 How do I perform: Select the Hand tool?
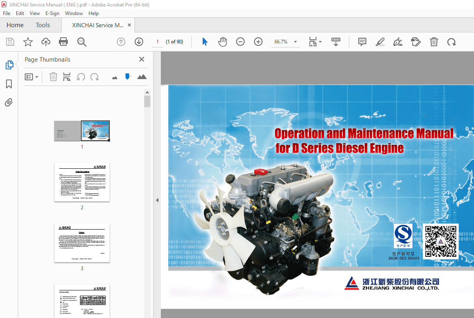coord(223,41)
